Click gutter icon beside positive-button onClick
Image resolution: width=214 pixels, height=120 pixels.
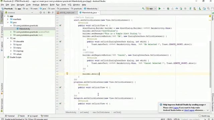tap(60, 41)
